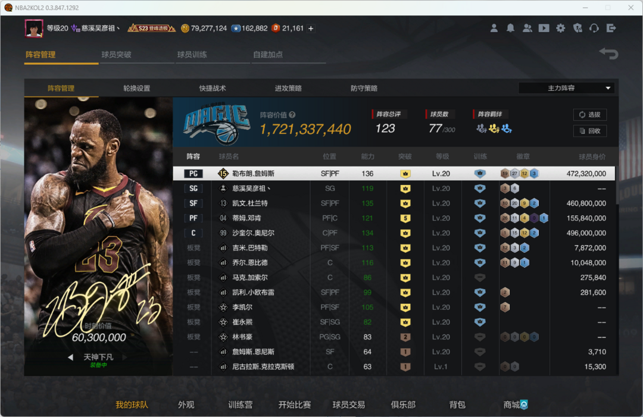Select player row 崔永熙
The image size is (643, 417).
[x=394, y=322]
